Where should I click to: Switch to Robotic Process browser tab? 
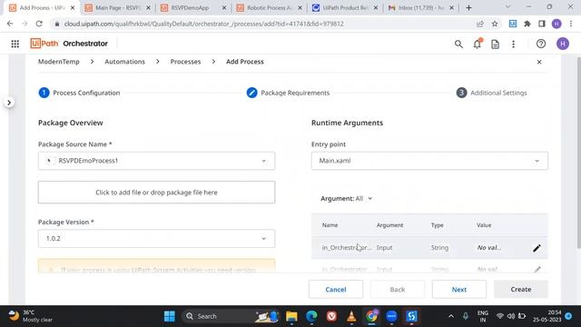270,7
